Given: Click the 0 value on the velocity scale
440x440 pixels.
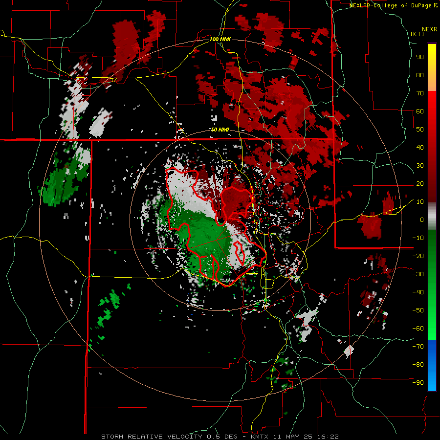Looking at the screenshot, I should [422, 220].
